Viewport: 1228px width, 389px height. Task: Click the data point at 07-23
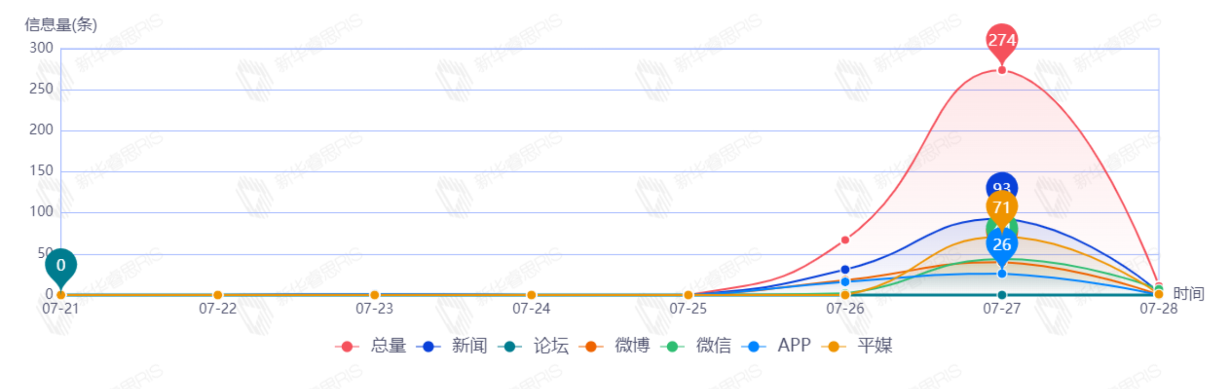(374, 295)
